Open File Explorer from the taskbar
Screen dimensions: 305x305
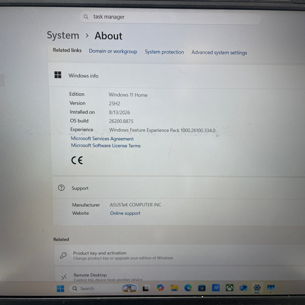tap(174, 288)
